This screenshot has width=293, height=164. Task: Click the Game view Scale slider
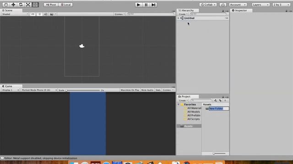(x=83, y=90)
